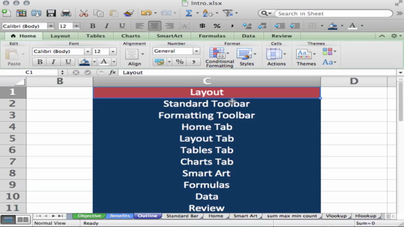404x227 pixels.
Task: Click the Themes icon
Action: [x=304, y=54]
